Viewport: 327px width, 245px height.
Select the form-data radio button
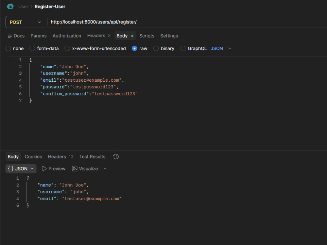32,48
